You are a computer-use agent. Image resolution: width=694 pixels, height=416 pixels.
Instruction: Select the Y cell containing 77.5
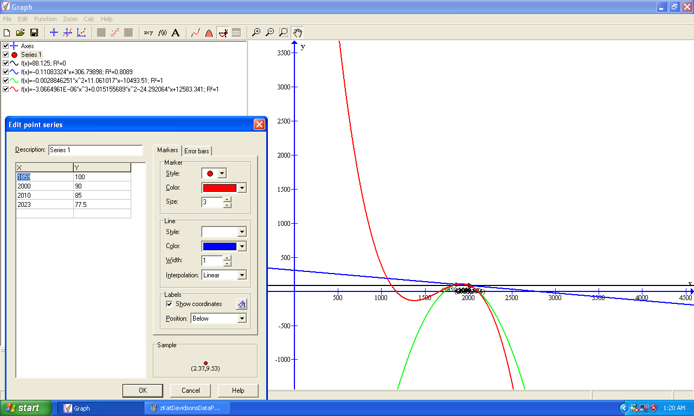pyautogui.click(x=102, y=205)
